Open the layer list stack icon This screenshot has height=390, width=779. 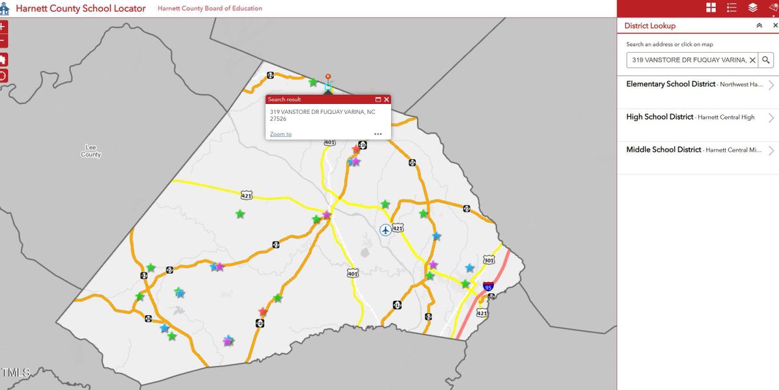point(752,8)
